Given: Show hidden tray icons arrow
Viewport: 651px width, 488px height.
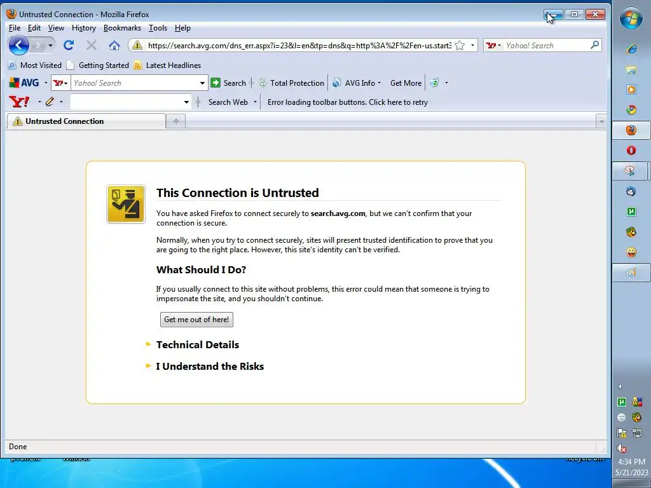Looking at the screenshot, I should (620, 387).
